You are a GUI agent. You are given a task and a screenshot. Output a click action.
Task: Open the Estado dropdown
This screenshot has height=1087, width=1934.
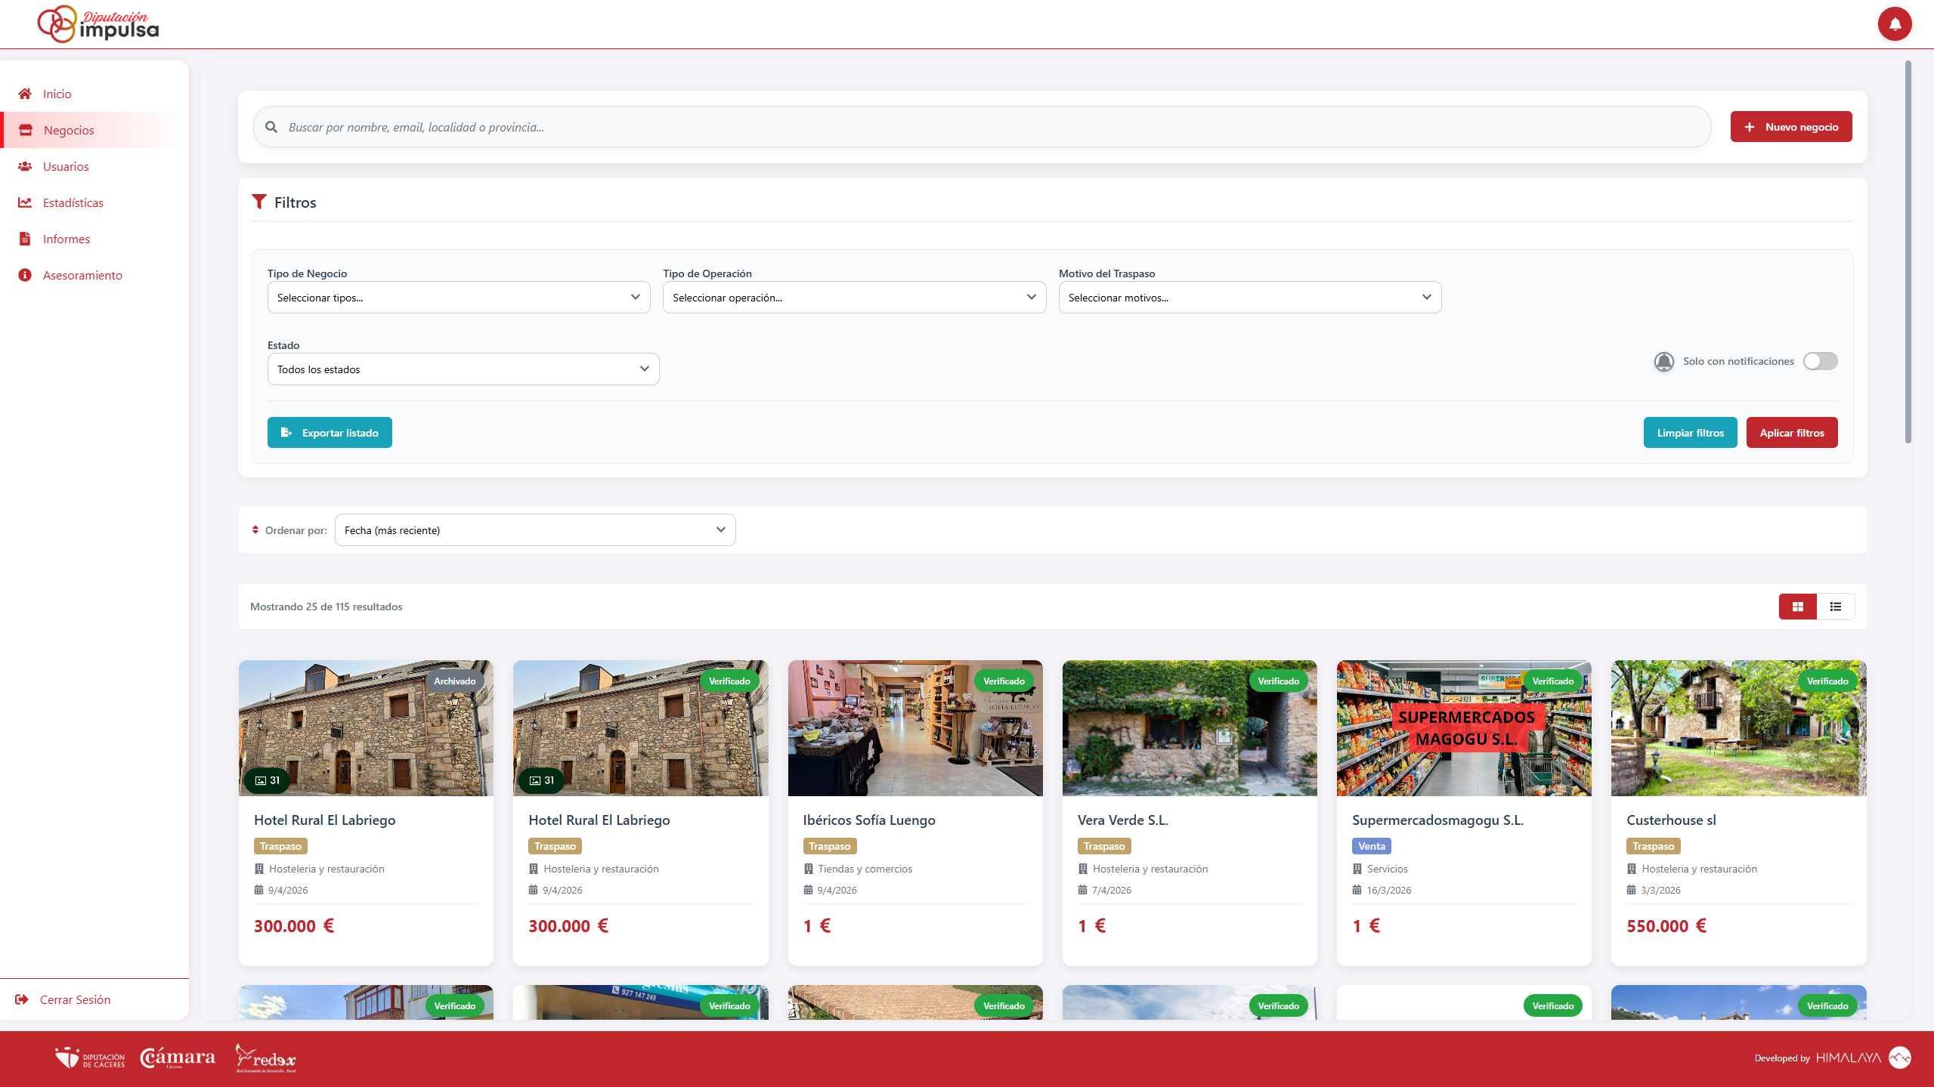[463, 369]
